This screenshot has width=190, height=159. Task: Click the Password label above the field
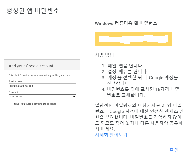(13, 92)
